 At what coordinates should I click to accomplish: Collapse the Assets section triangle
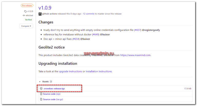click(x=40, y=82)
